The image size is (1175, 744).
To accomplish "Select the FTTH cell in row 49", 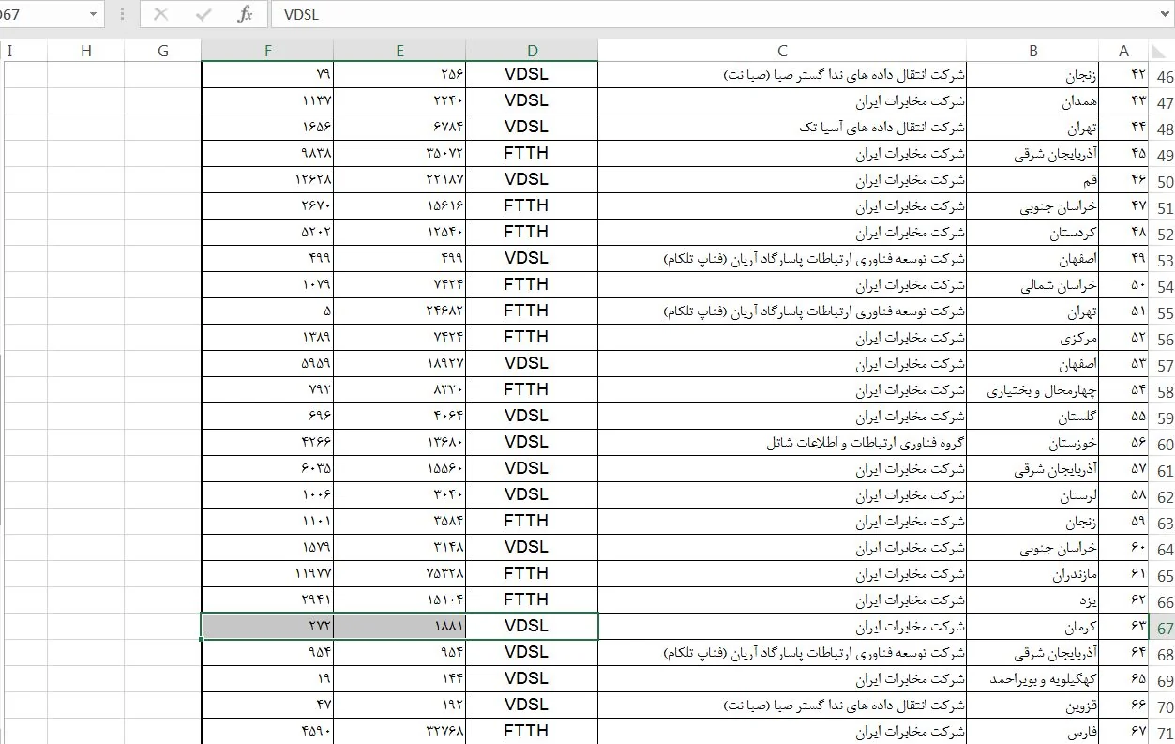I will pos(532,154).
